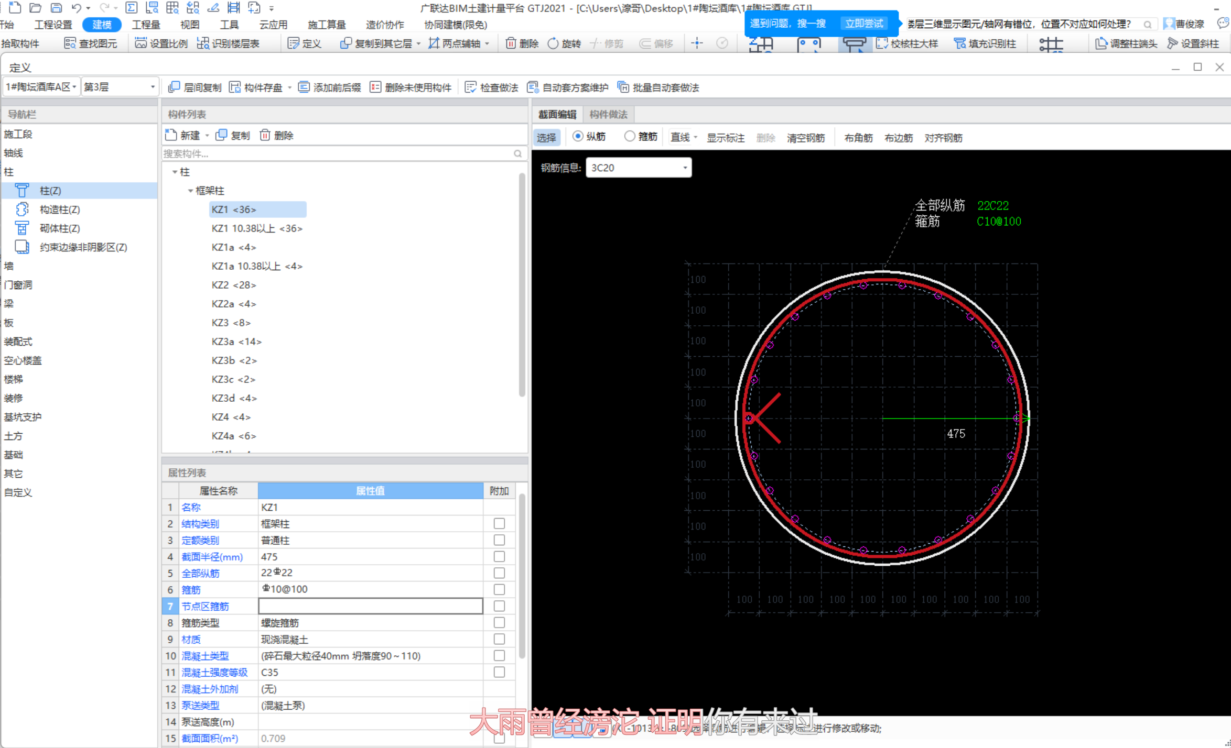Open the 第3层 floor dropdown
1231x748 pixels.
[120, 87]
